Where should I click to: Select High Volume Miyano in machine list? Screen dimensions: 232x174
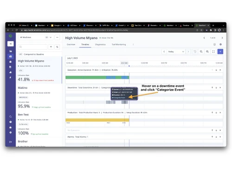click(39, 70)
